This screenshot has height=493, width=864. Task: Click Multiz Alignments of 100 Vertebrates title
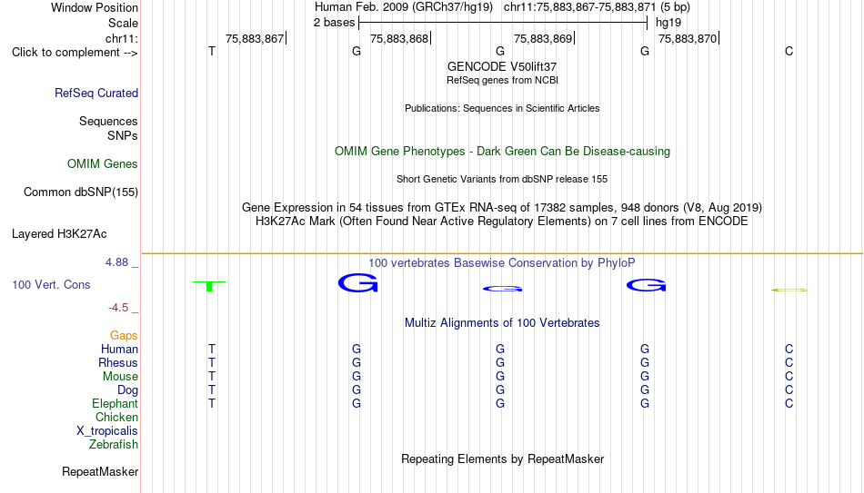tap(502, 323)
